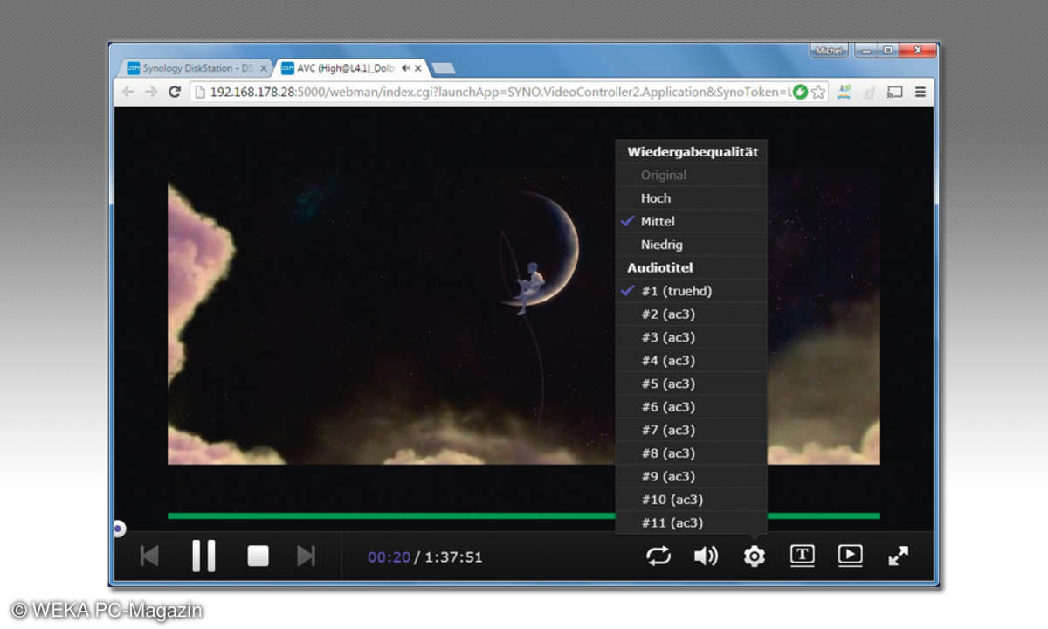Image resolution: width=1048 pixels, height=629 pixels.
Task: Close the AVC video tab
Action: [x=418, y=68]
